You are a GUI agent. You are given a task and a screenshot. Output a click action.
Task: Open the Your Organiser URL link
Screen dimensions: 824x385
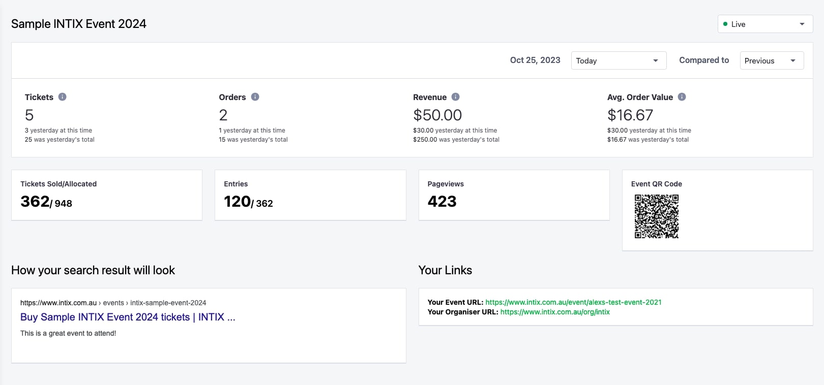click(554, 312)
